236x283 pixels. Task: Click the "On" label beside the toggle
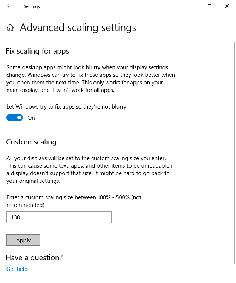(x=31, y=118)
